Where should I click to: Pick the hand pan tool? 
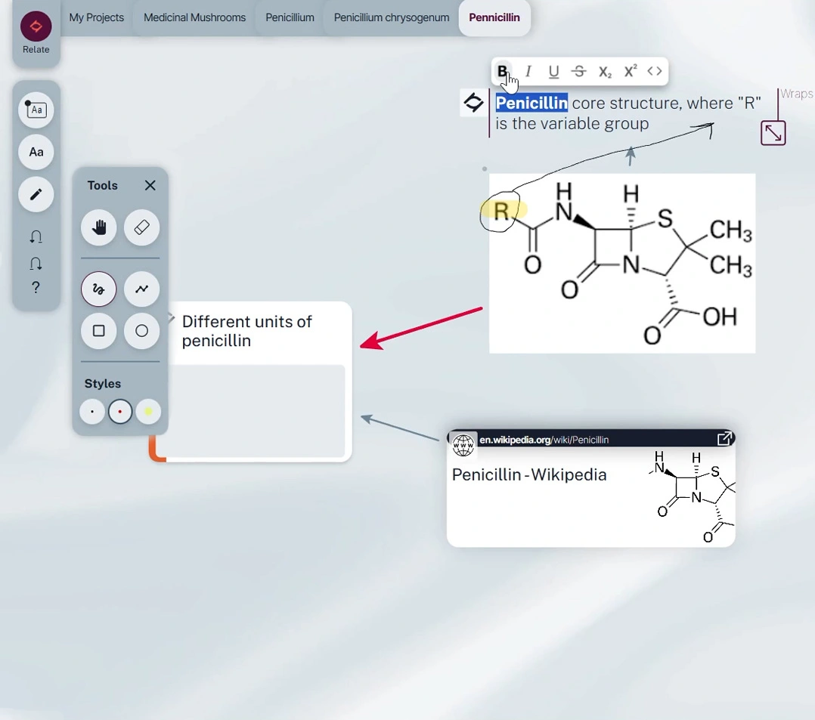[99, 227]
